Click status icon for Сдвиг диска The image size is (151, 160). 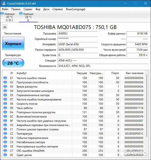click(x=5, y=155)
